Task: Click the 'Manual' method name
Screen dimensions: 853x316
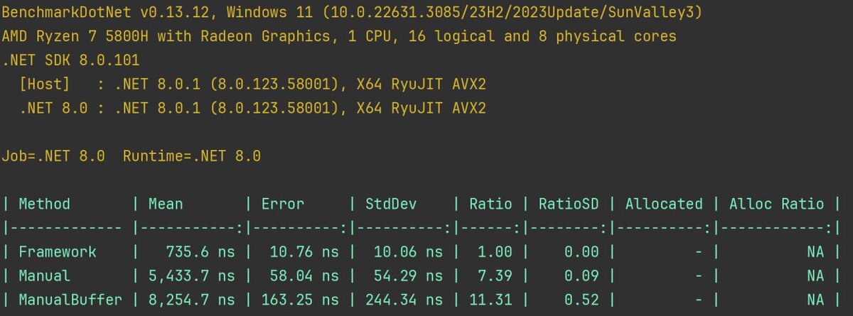Action: [45, 276]
